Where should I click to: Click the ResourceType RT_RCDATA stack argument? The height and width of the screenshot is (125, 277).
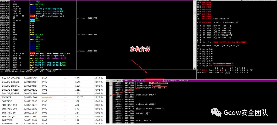click(151, 87)
